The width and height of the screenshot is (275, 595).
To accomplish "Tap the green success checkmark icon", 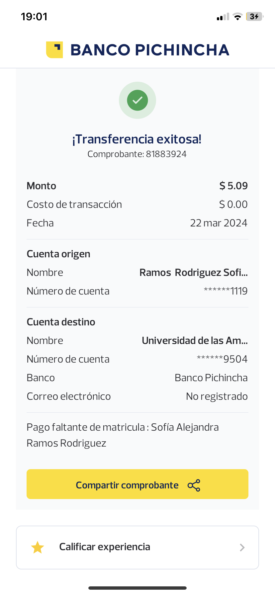I will point(137,100).
